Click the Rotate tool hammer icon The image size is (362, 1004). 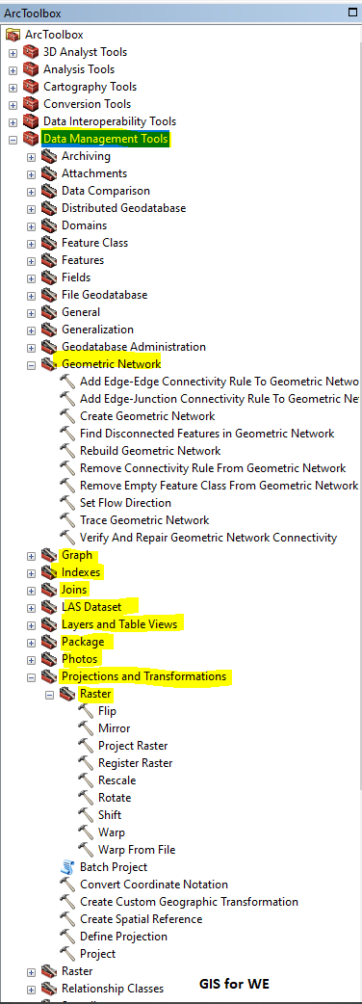click(x=87, y=797)
